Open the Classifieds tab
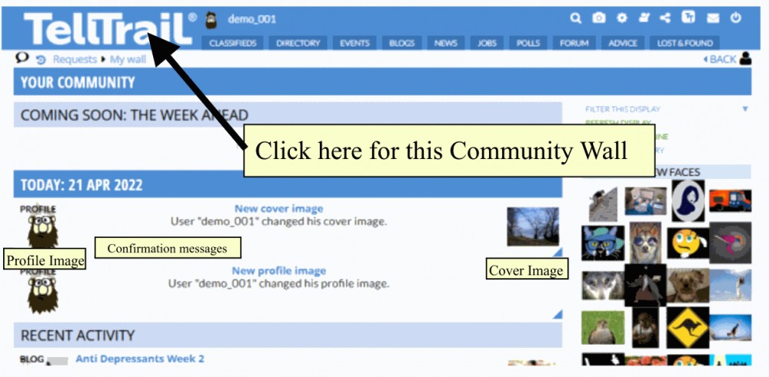 pyautogui.click(x=232, y=43)
